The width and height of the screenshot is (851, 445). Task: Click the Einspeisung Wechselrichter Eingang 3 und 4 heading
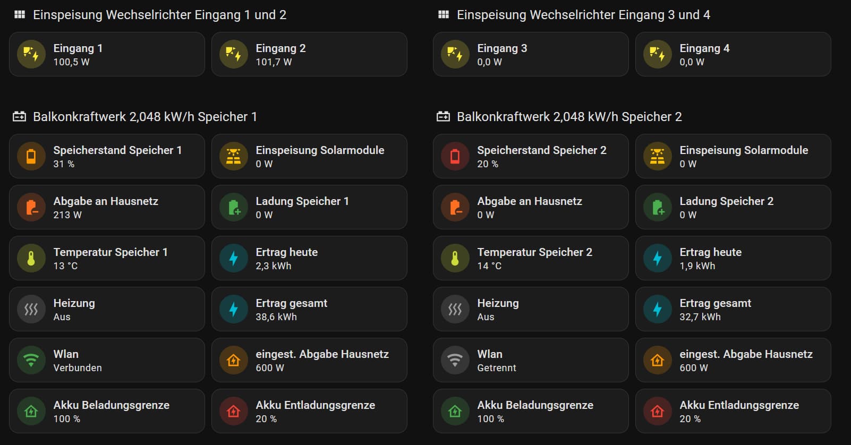pos(583,15)
